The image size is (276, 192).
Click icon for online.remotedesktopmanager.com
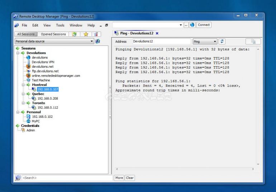point(28,76)
